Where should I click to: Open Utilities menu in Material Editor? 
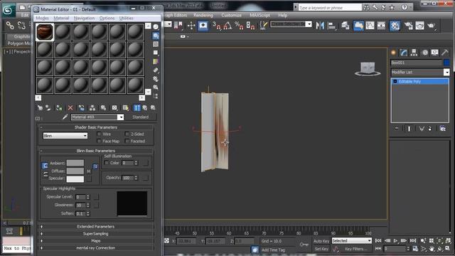tap(127, 18)
